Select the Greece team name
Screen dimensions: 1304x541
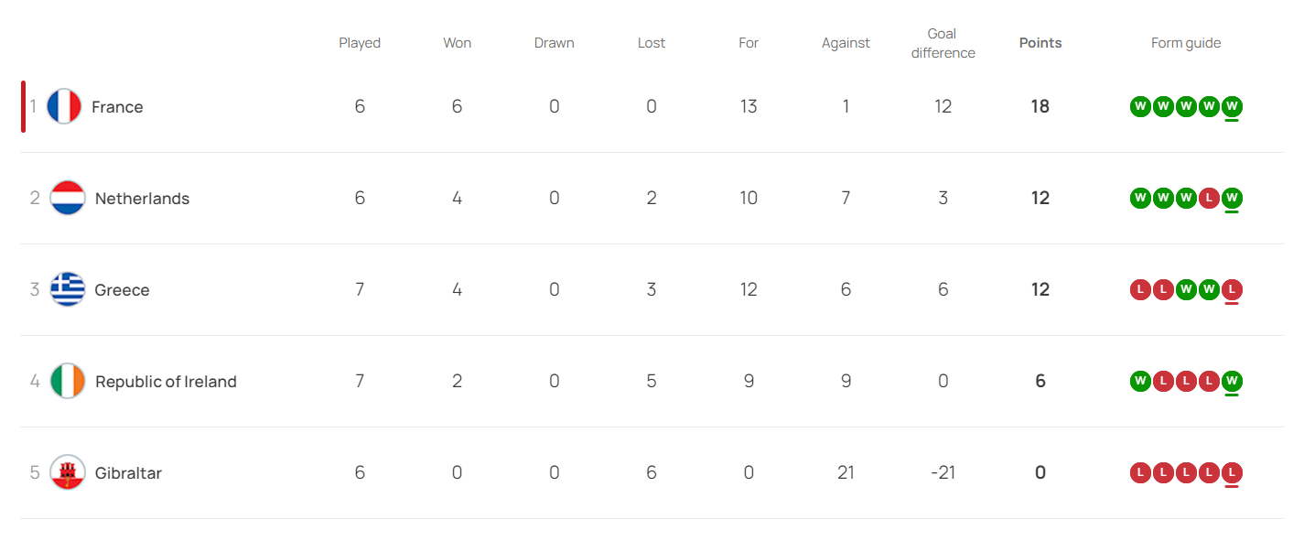click(122, 290)
